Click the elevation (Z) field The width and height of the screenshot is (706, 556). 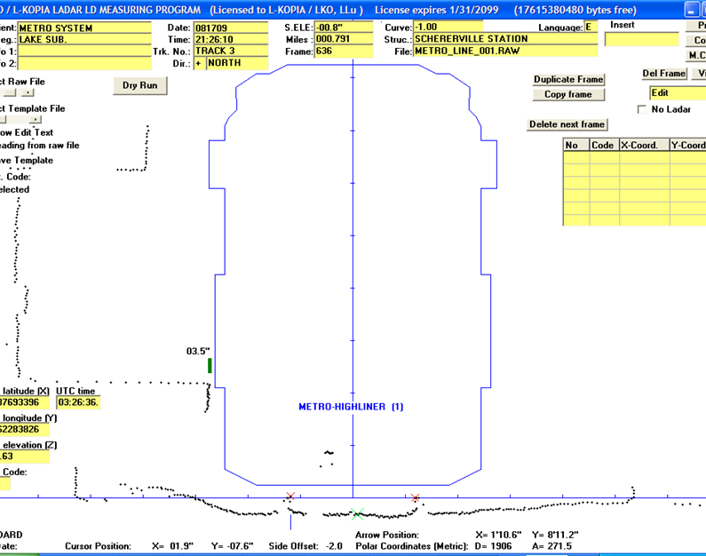(24, 457)
